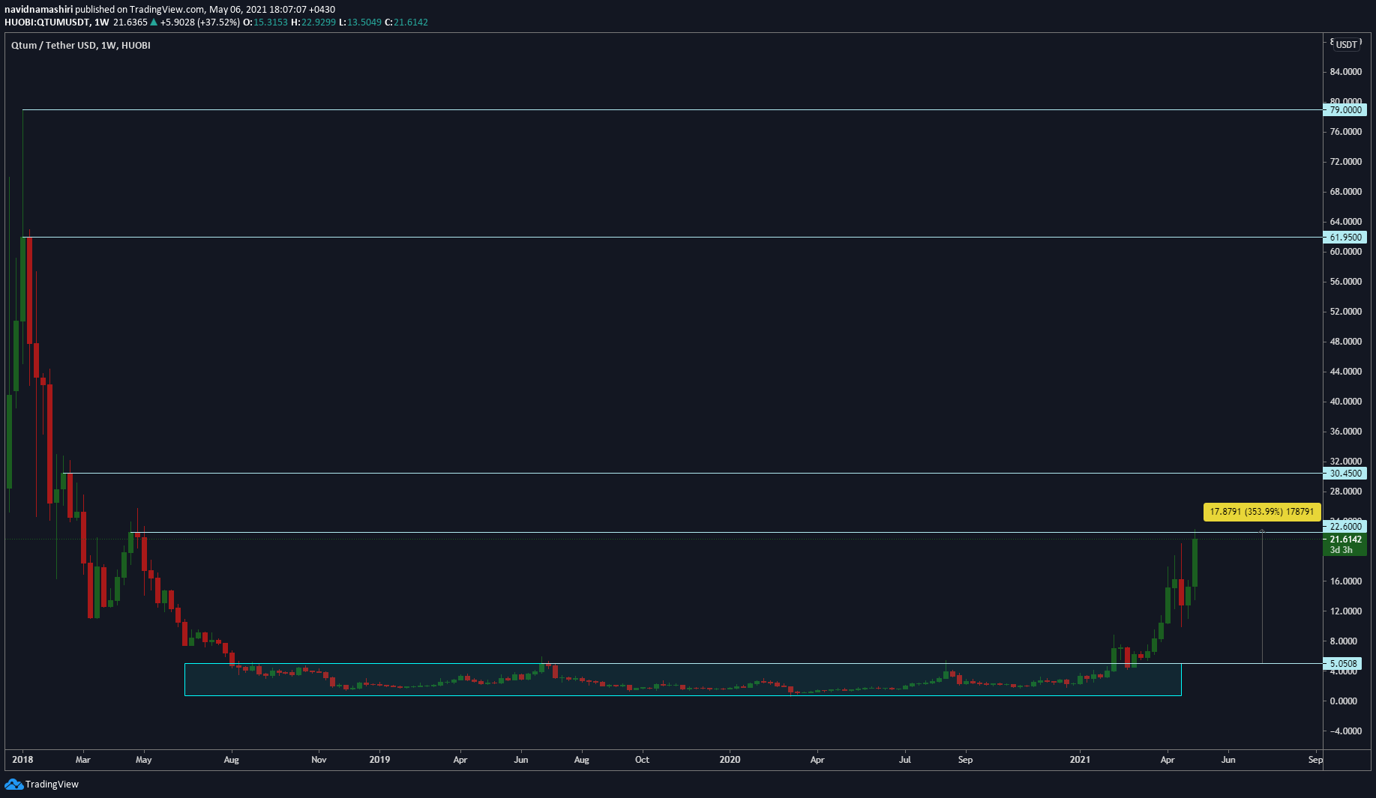
Task: Click the TradingView cloud logo
Action: (13, 785)
